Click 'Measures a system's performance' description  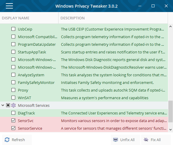tap(105, 98)
